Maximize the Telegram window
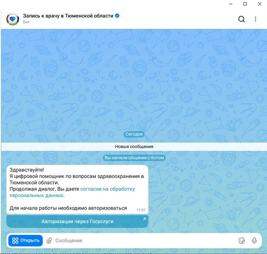The width and height of the screenshot is (267, 254). click(245, 4)
